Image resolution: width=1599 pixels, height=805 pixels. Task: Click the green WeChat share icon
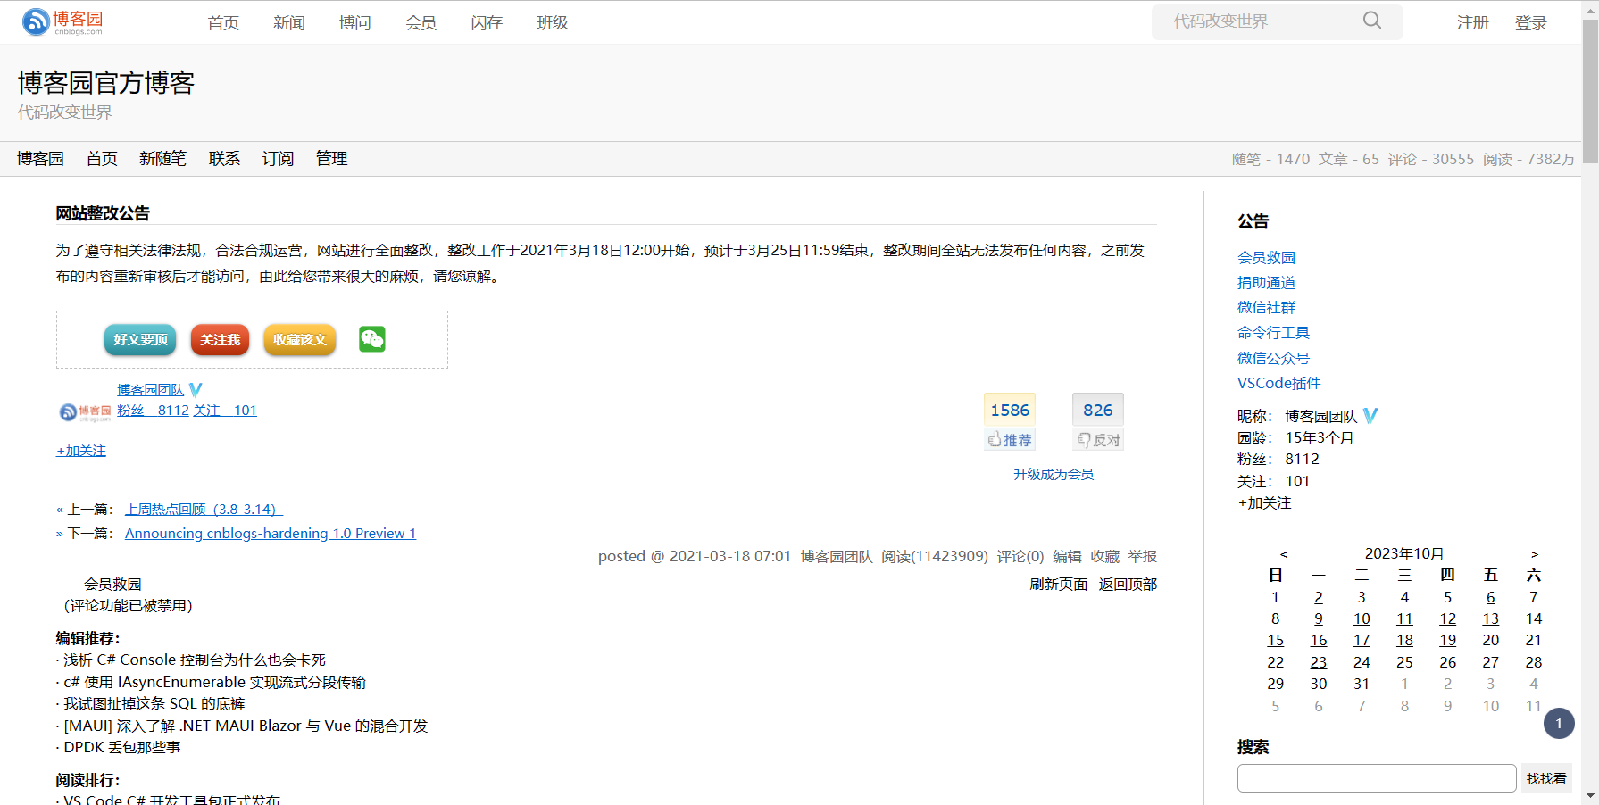[x=371, y=339]
